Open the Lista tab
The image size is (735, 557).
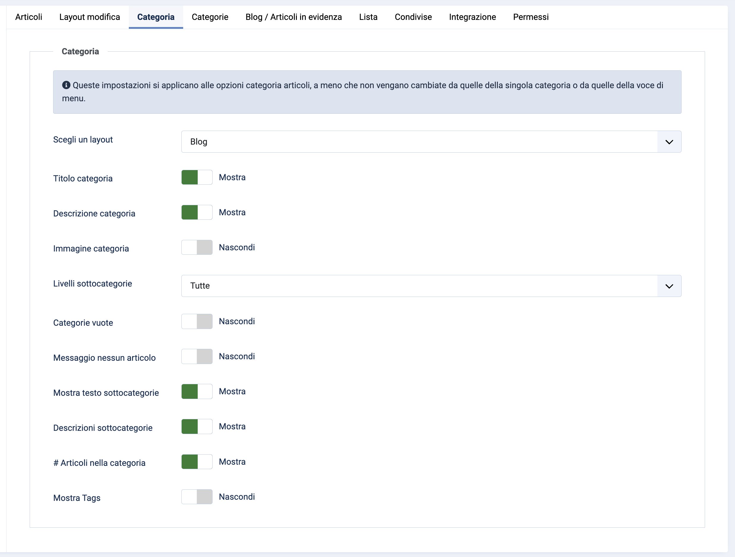point(368,17)
